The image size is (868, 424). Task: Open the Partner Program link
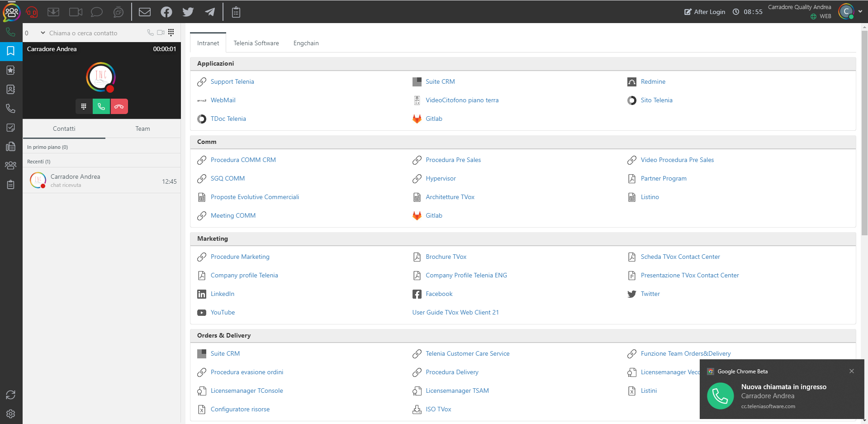664,178
